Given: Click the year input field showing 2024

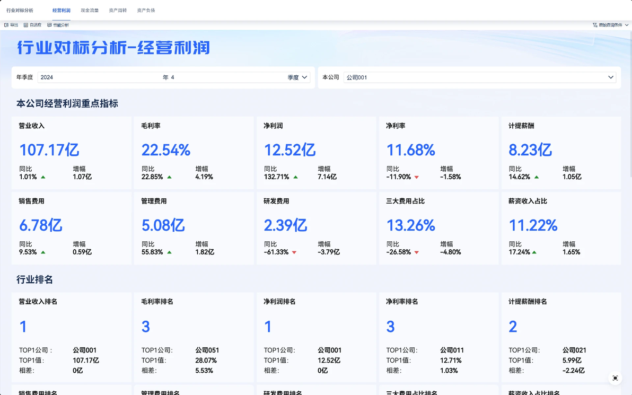Looking at the screenshot, I should coord(99,77).
